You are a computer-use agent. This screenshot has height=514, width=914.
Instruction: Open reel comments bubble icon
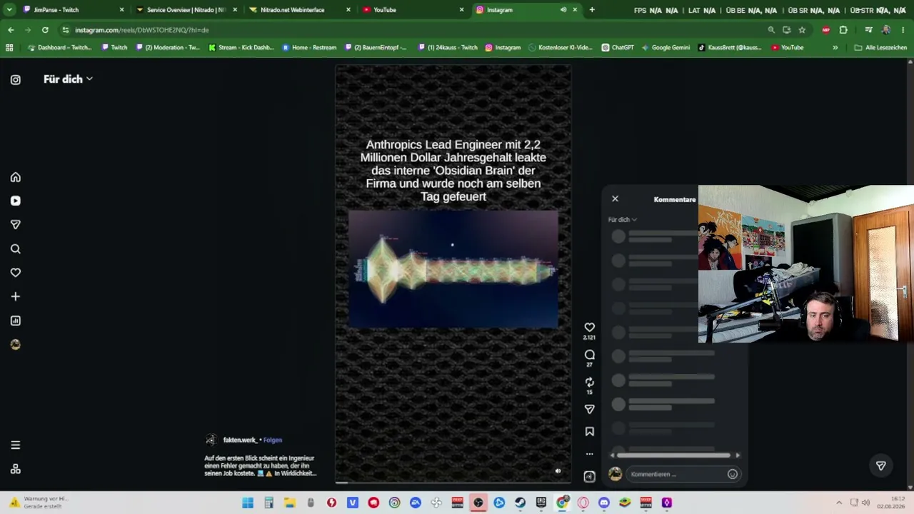coord(590,355)
